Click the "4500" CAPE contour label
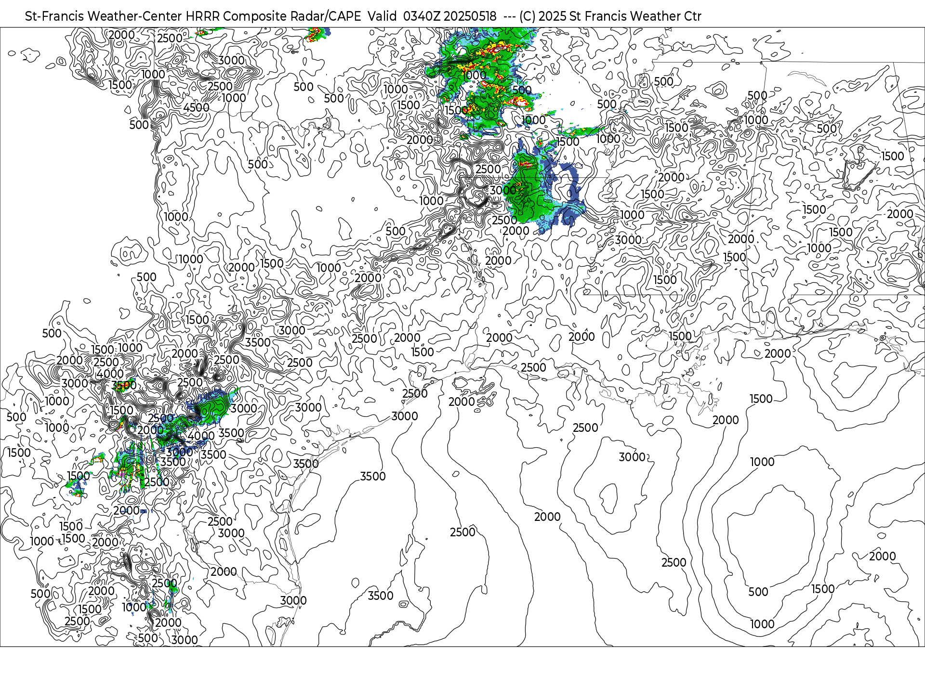Image resolution: width=925 pixels, height=674 pixels. coord(196,107)
